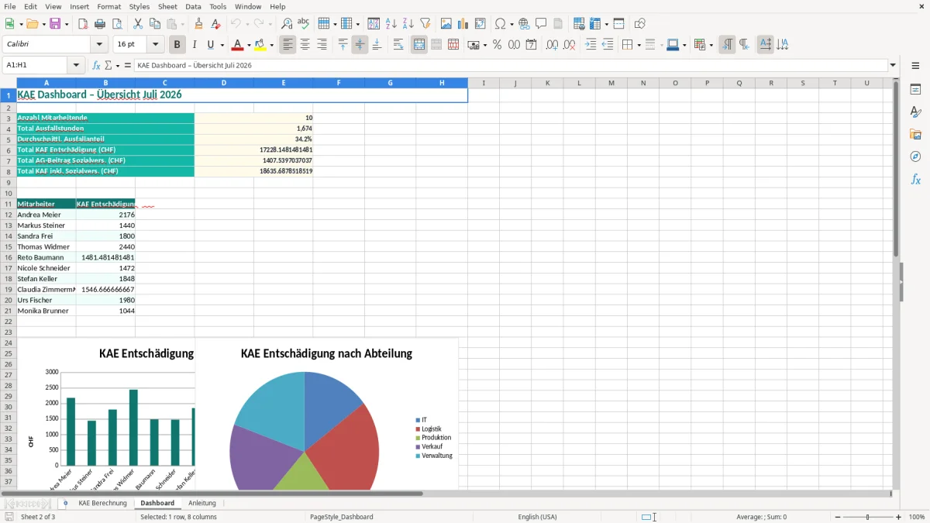Toggle Merge and Center Cells

(419, 45)
